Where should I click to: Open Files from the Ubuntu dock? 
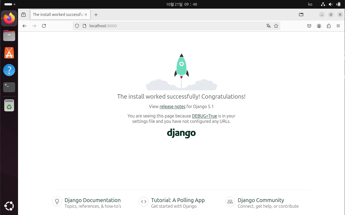pos(9,36)
